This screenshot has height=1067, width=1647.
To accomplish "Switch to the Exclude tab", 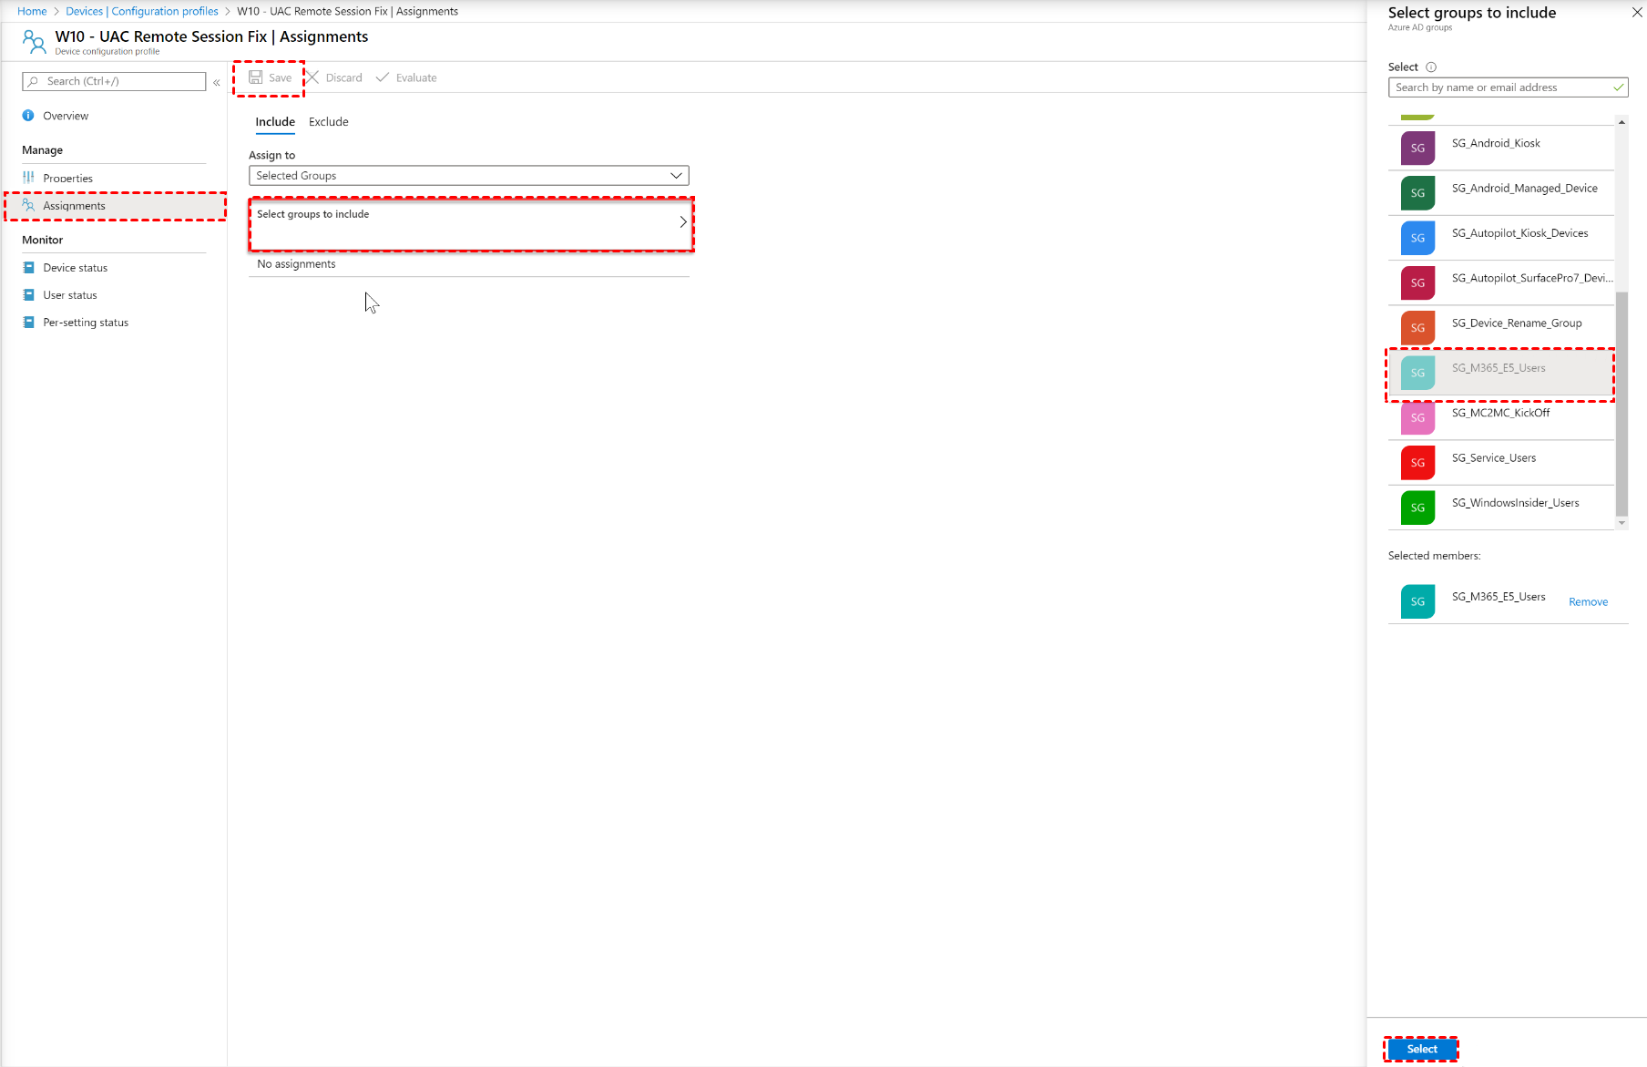I will (329, 122).
